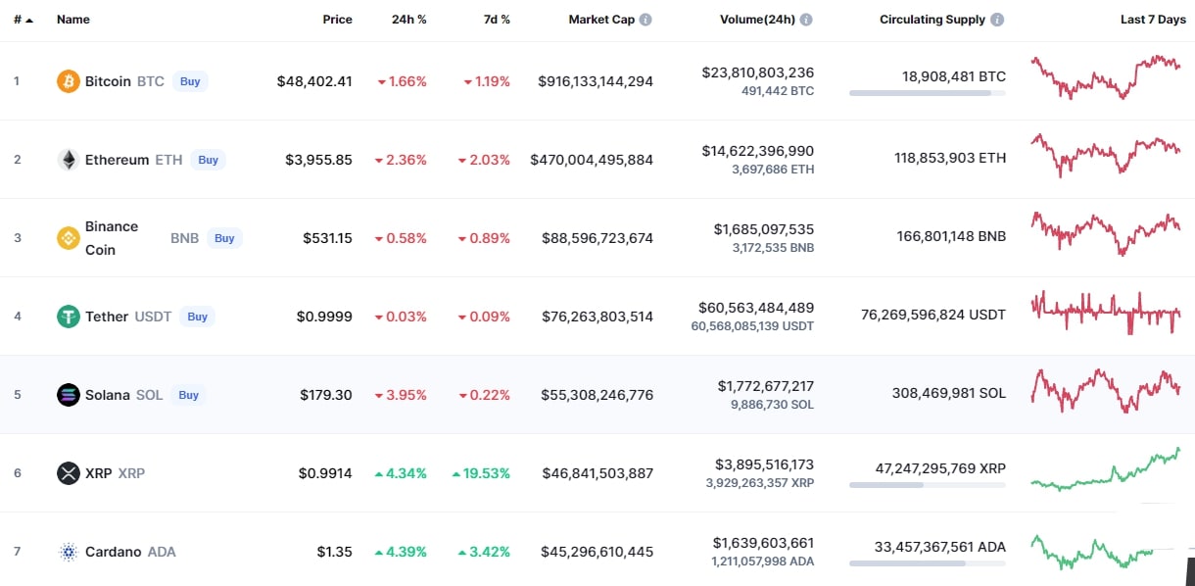The image size is (1195, 586).
Task: Open Bitcoin's last 7 days sparkline chart
Action: point(1106,77)
